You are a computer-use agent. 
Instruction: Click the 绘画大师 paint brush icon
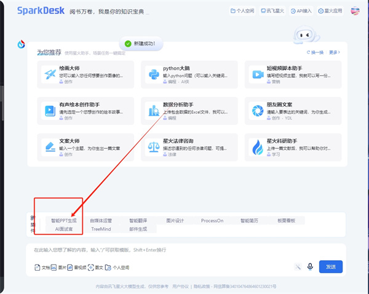coord(50,74)
